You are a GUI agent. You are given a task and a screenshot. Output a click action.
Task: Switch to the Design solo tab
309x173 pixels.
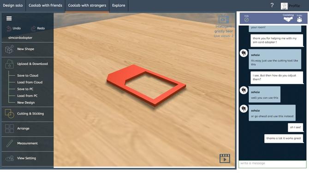pos(13,6)
